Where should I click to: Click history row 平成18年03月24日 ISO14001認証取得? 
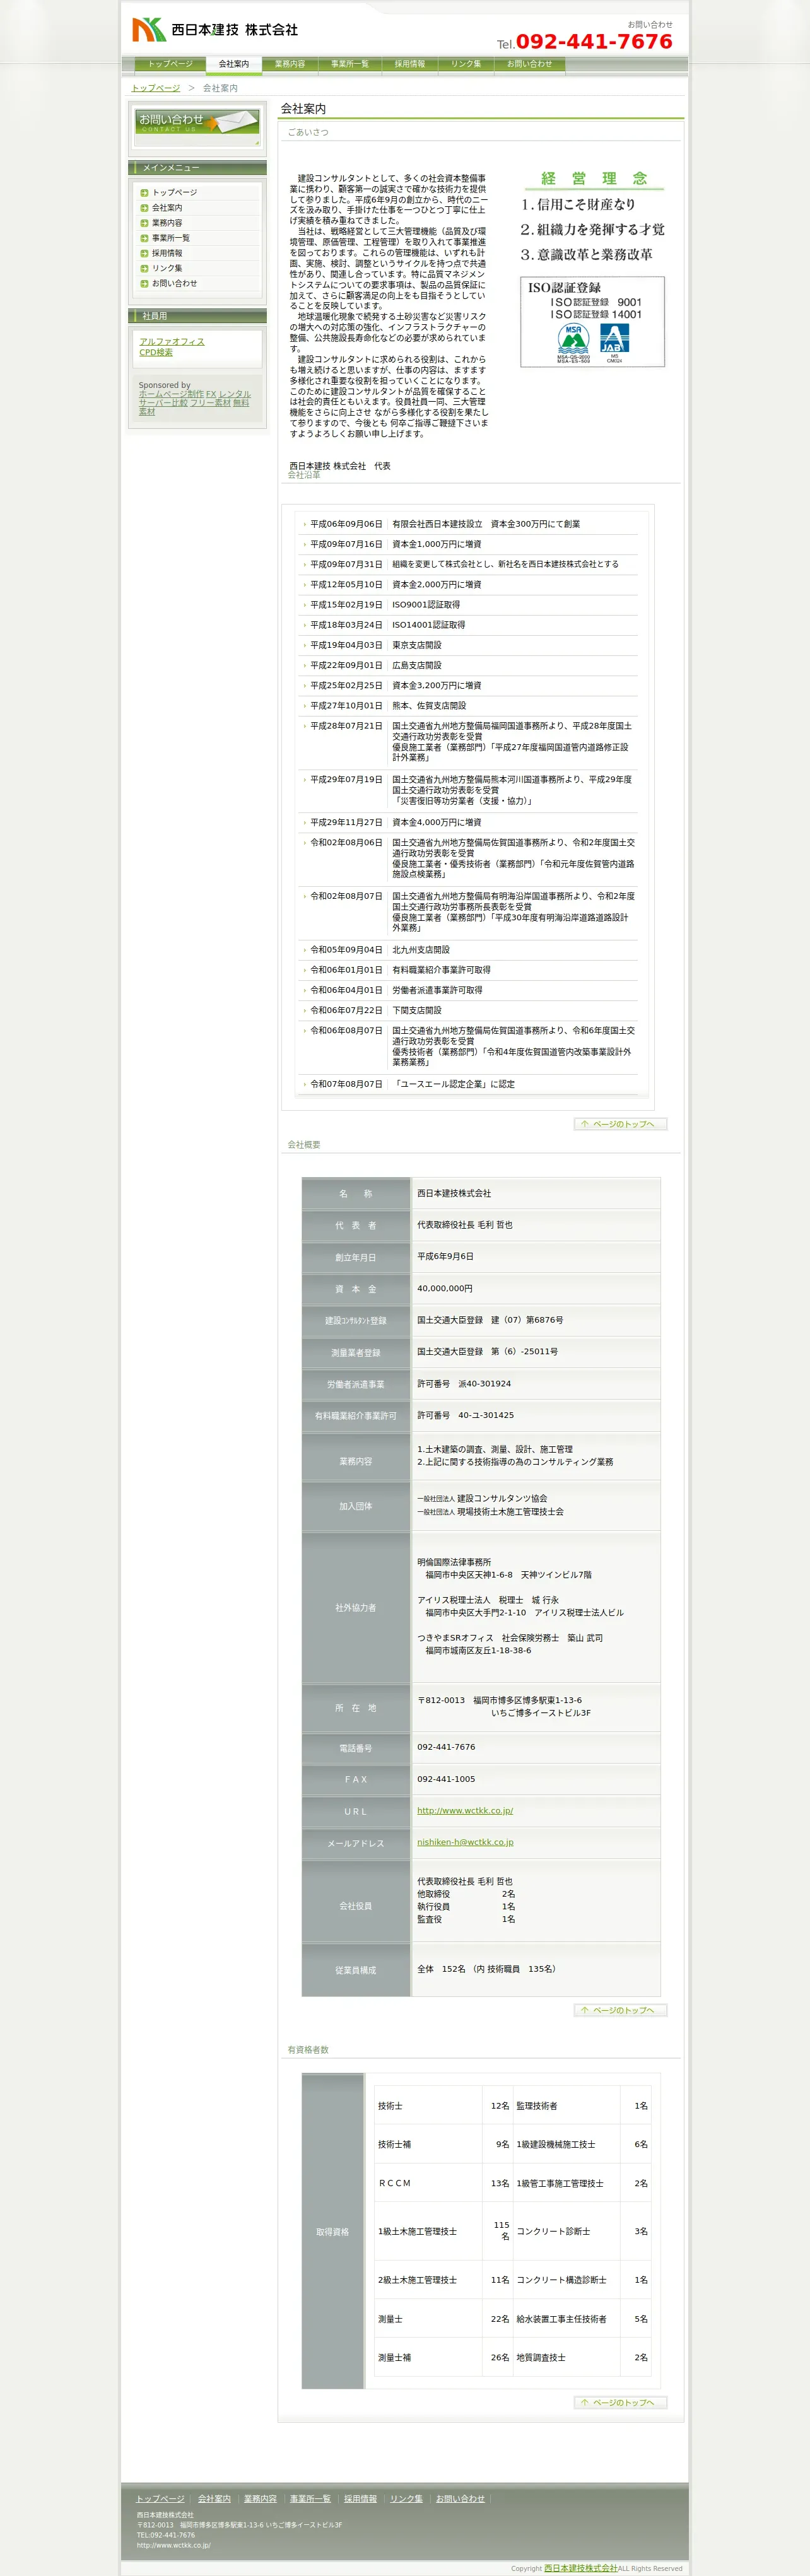tap(468, 625)
